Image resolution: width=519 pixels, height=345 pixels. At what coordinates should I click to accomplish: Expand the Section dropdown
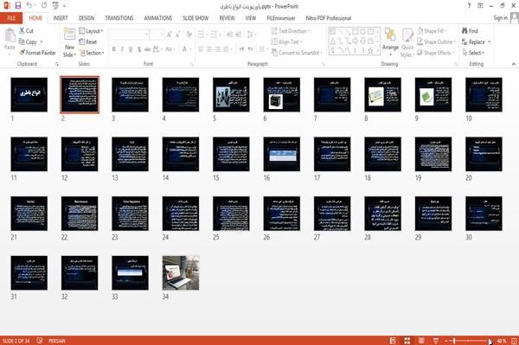pyautogui.click(x=92, y=53)
